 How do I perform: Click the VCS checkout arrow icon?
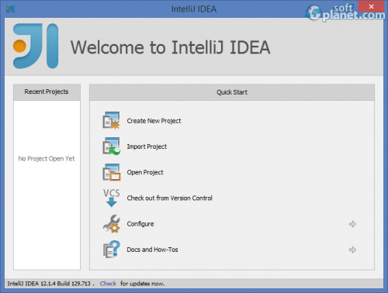point(112,198)
